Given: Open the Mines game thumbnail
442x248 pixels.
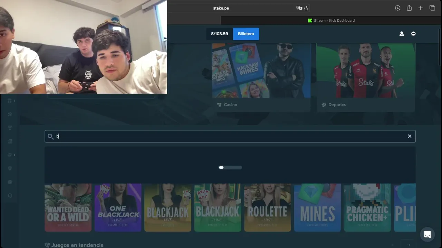Looking at the screenshot, I should coord(317,207).
